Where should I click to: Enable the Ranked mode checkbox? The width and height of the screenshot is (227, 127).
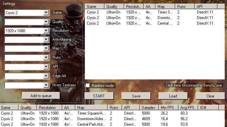click(x=87, y=85)
